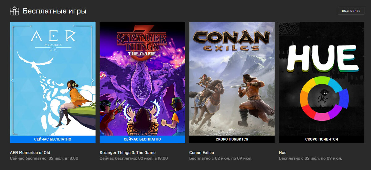
Task: Open the Conan Exiles cover image
Action: coord(232,79)
